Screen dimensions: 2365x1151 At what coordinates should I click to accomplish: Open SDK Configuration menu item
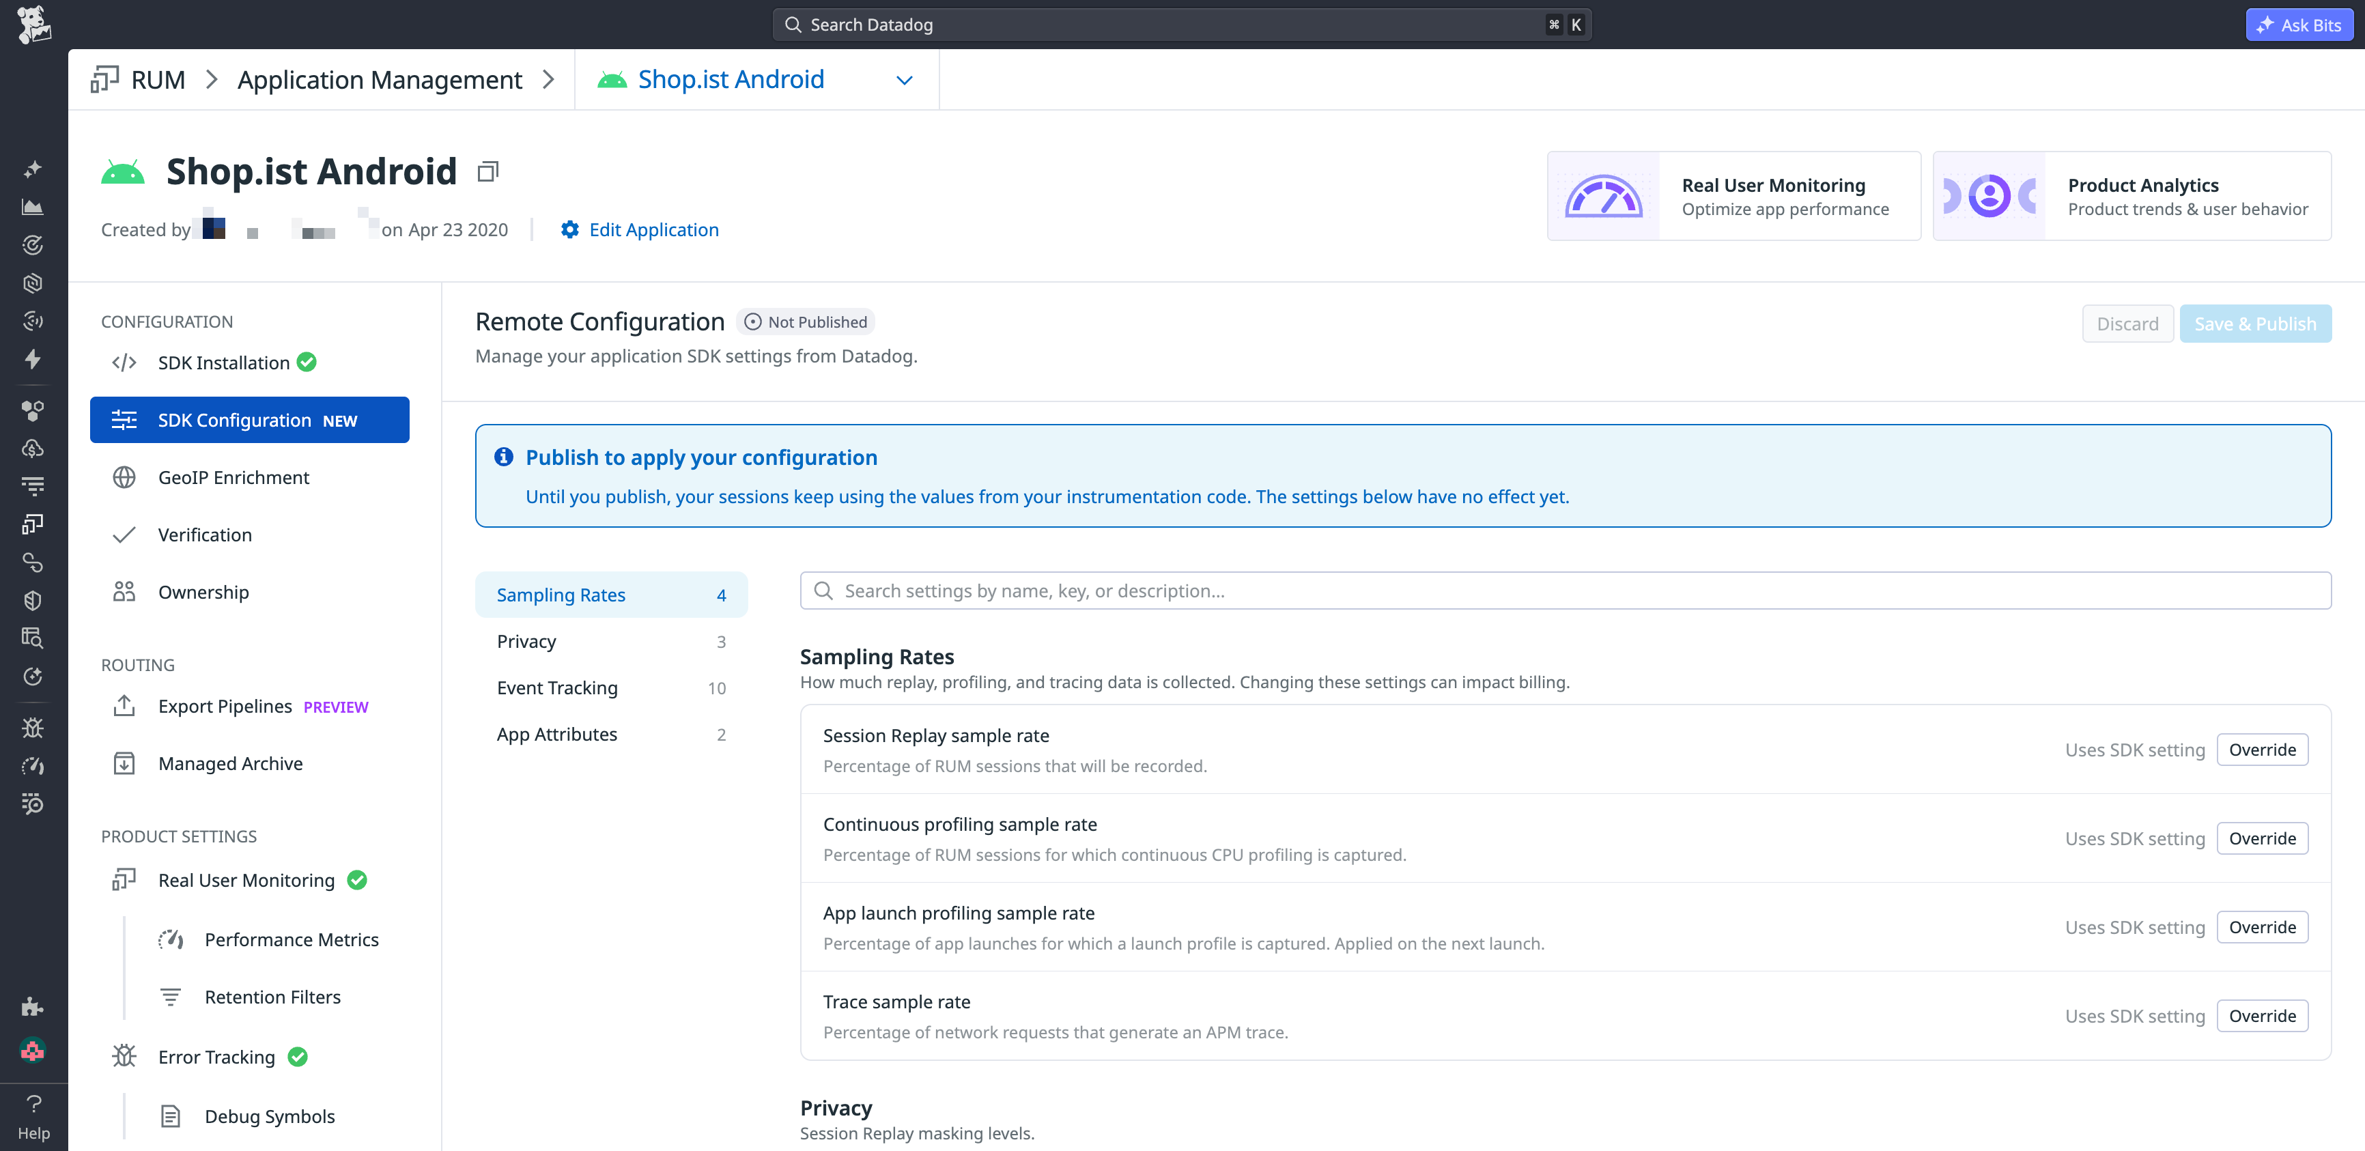(250, 419)
